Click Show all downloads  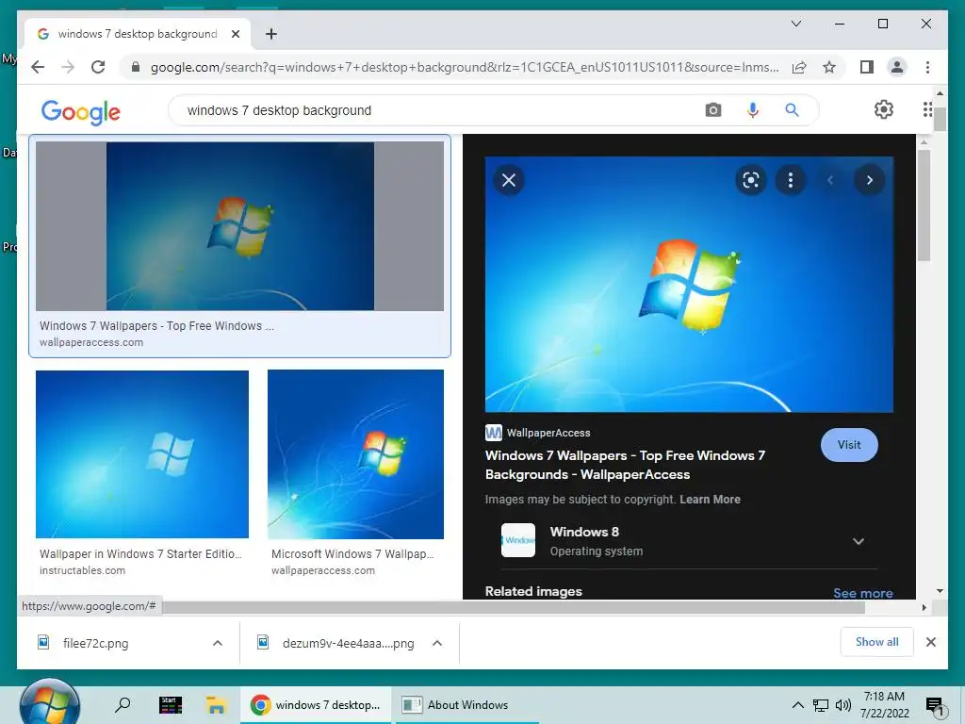(x=877, y=642)
